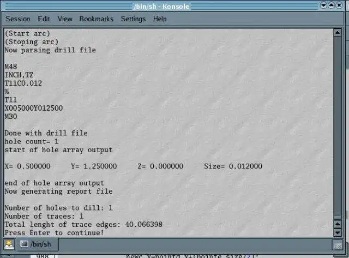The width and height of the screenshot is (349, 258).
Task: Click the scrollbar's down arrow button
Action: pyautogui.click(x=338, y=232)
